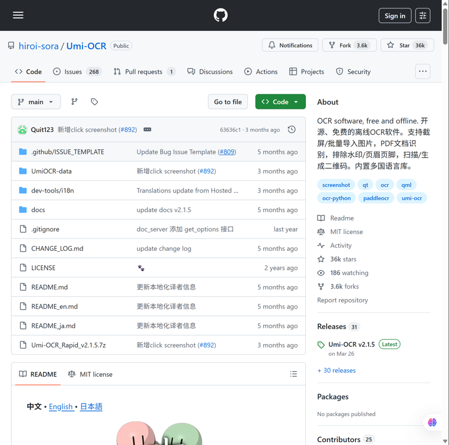The height and width of the screenshot is (445, 449).
Task: Click the assistant brain icon at bottom right
Action: tap(432, 422)
